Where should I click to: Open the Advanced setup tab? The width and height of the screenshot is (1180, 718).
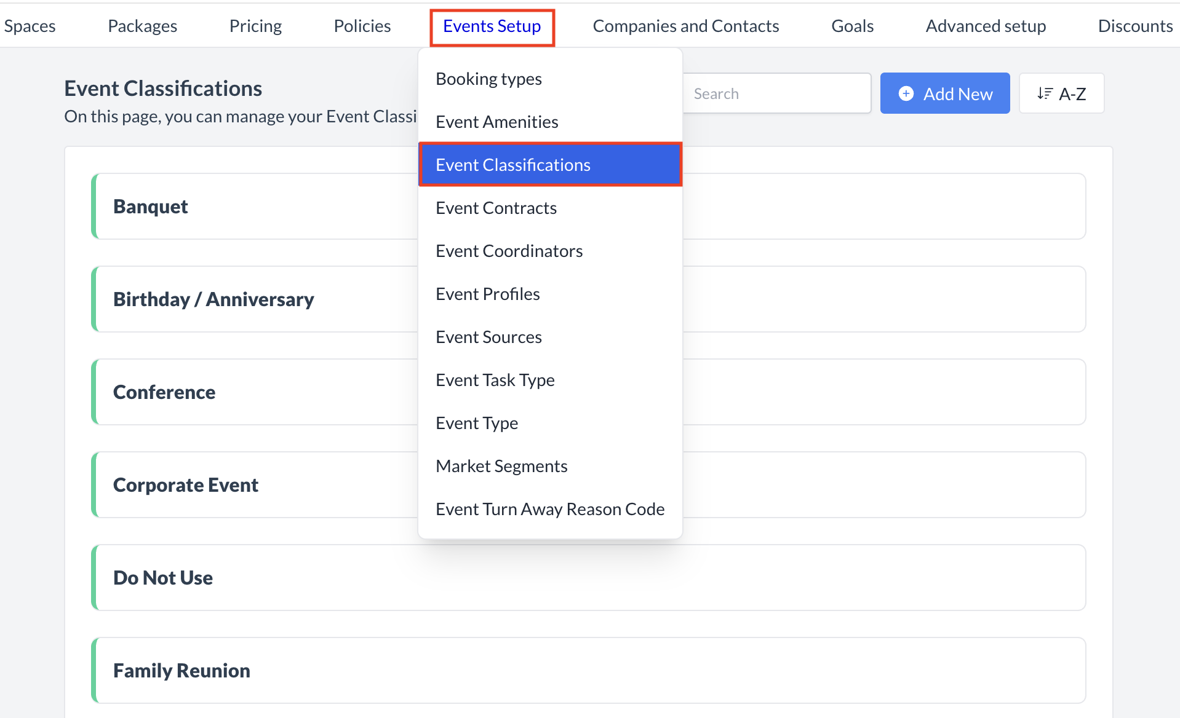(x=986, y=26)
